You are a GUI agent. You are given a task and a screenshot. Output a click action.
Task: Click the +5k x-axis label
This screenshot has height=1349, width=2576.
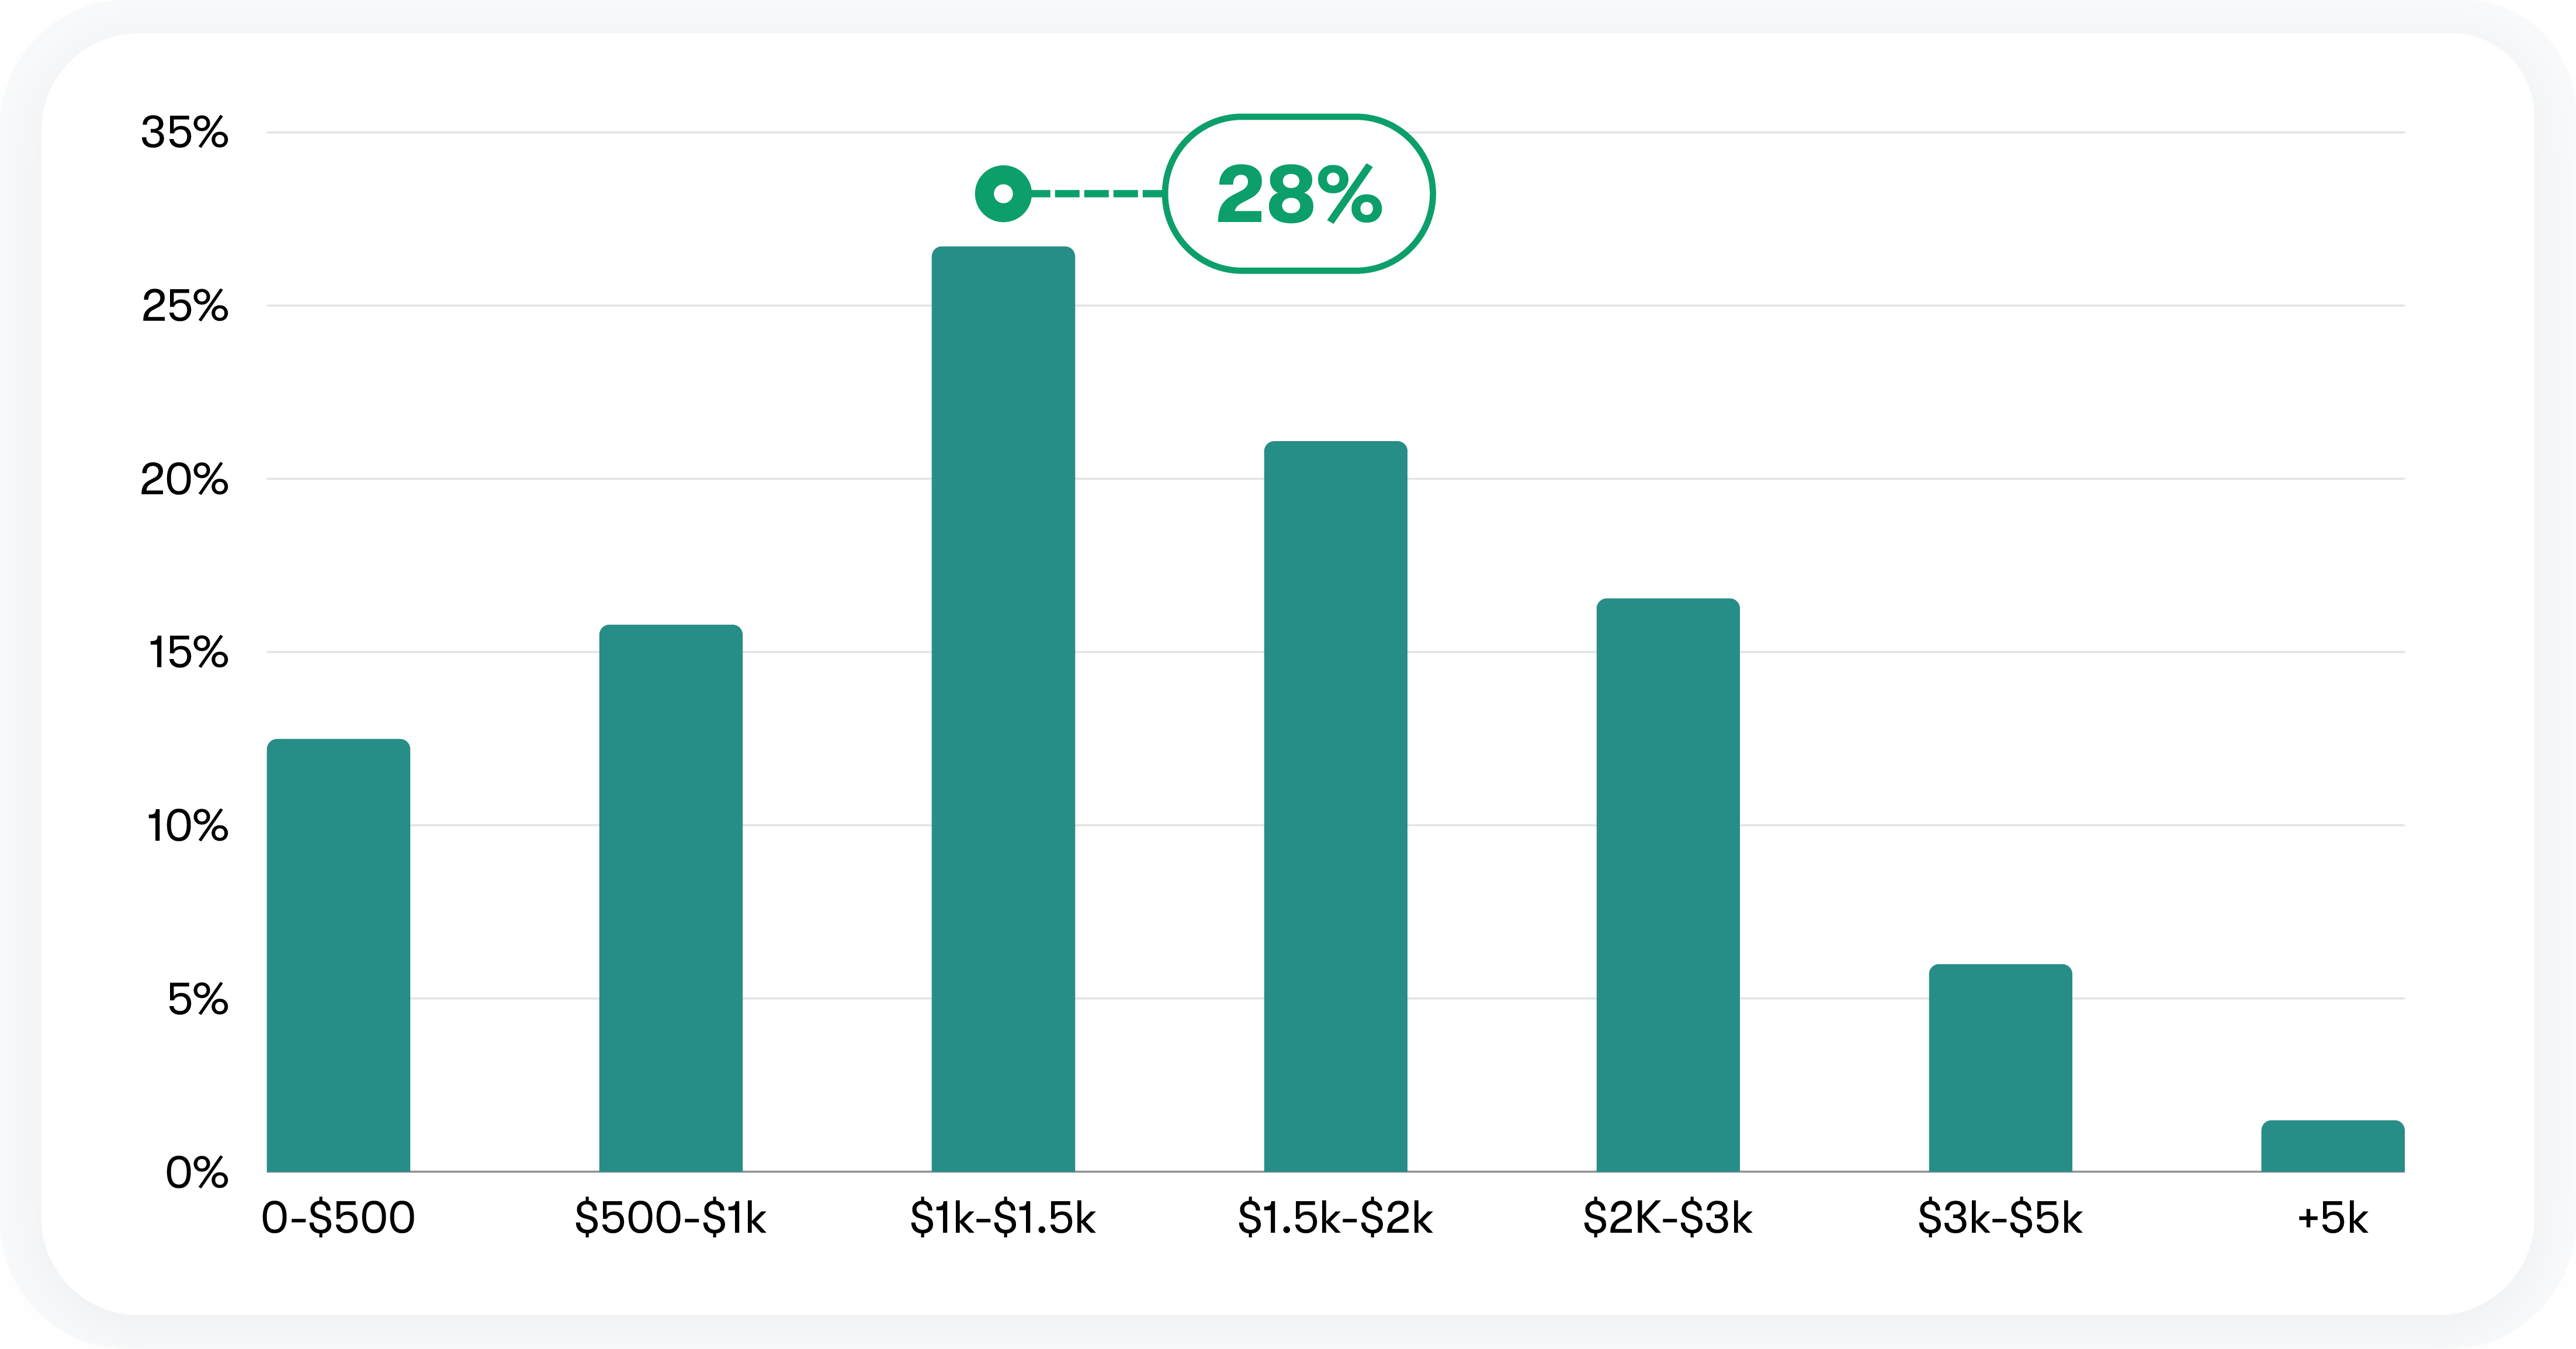pyautogui.click(x=2332, y=1218)
